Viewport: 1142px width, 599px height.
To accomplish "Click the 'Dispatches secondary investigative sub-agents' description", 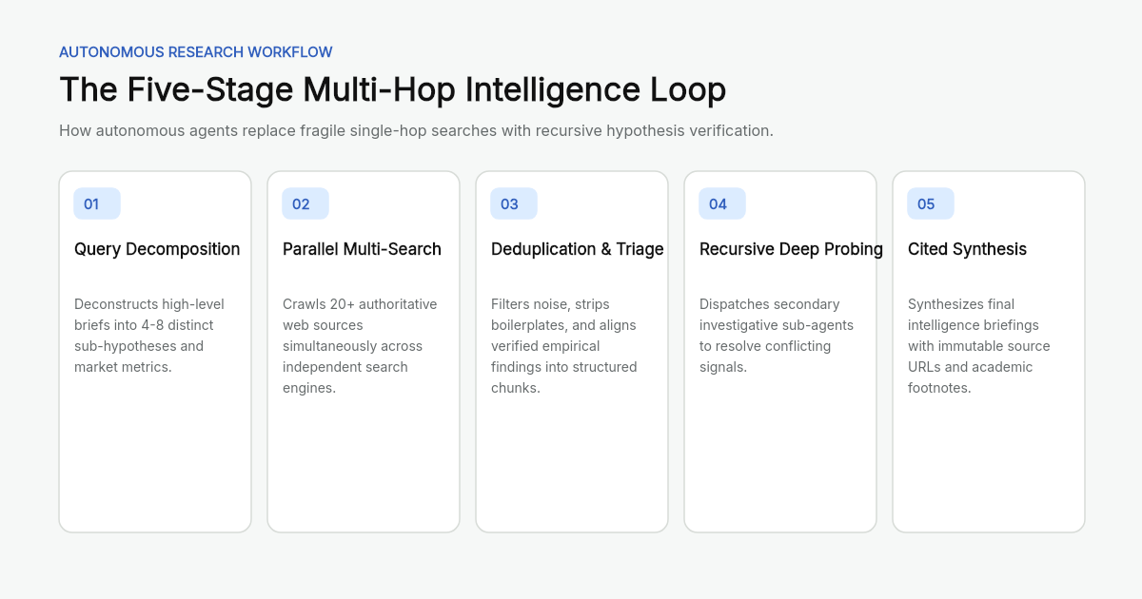I will (777, 336).
